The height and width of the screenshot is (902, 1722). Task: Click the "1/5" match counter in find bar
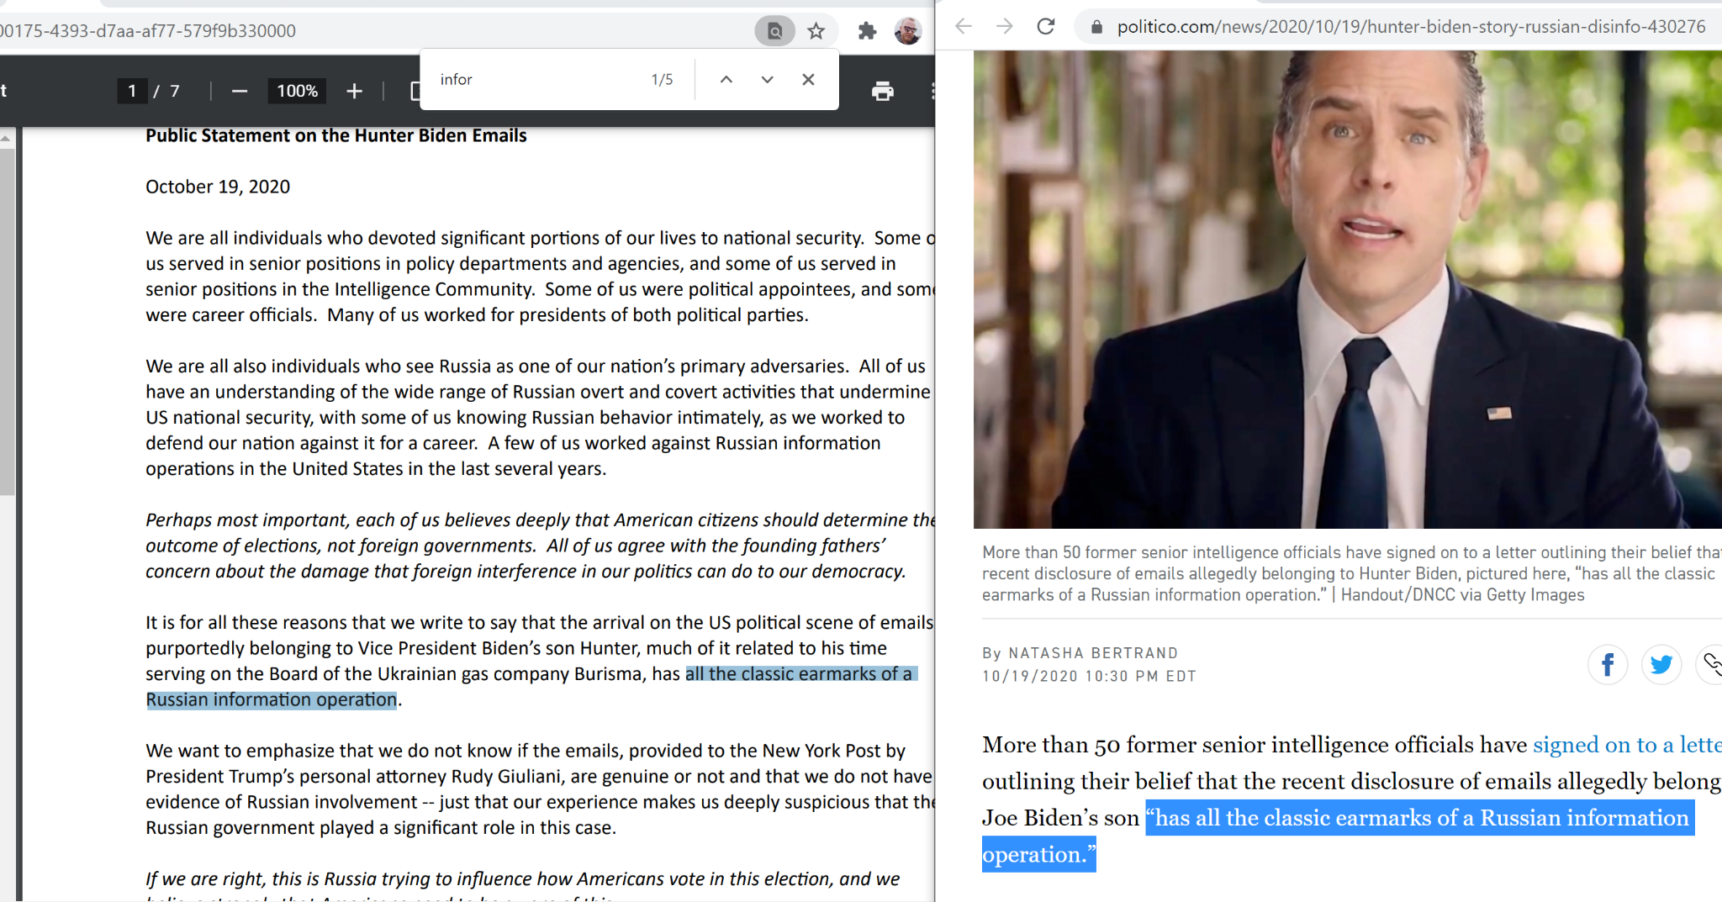662,79
